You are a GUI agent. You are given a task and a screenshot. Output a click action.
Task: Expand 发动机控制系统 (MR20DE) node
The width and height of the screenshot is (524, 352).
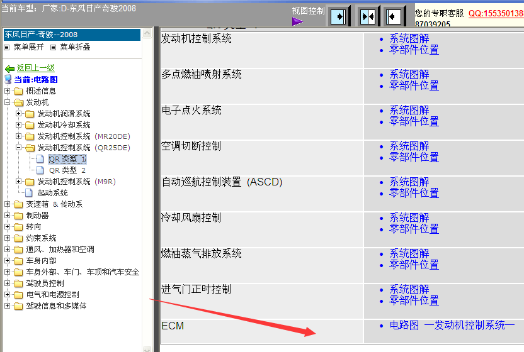18,136
